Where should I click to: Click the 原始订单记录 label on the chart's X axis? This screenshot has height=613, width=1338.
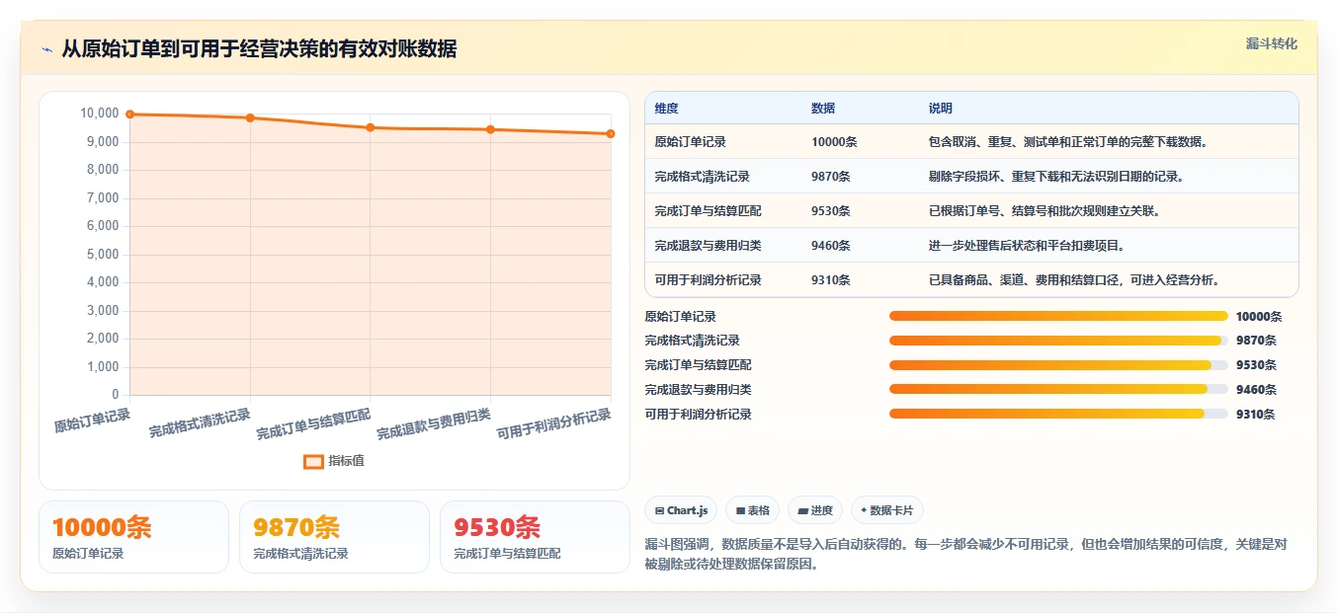92,421
